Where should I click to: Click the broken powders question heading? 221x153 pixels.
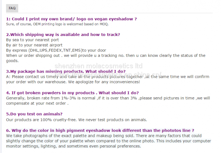tap(73, 93)
